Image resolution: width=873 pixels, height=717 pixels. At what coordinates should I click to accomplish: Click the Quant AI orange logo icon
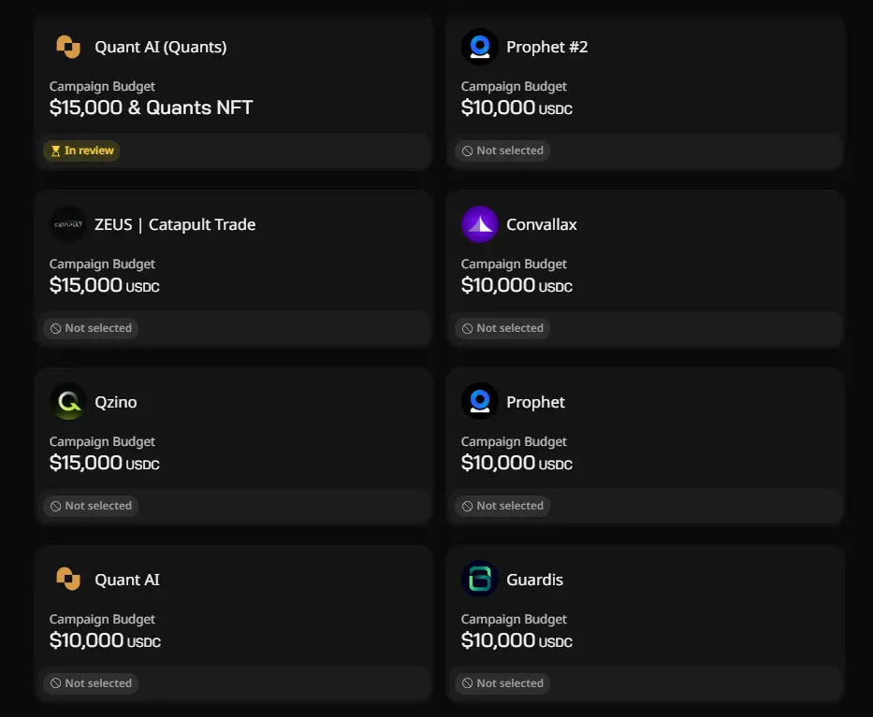(68, 579)
